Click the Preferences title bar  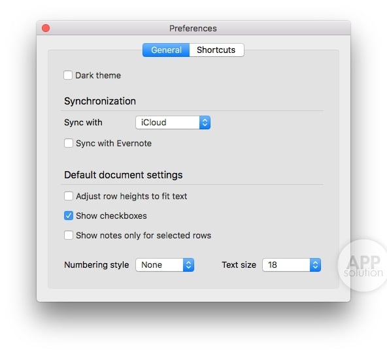tap(193, 28)
